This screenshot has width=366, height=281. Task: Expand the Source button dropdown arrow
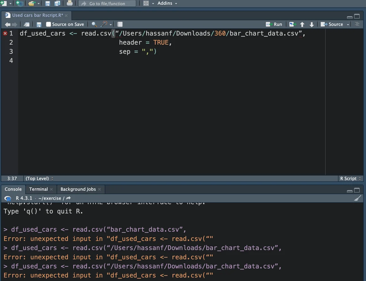[348, 25]
